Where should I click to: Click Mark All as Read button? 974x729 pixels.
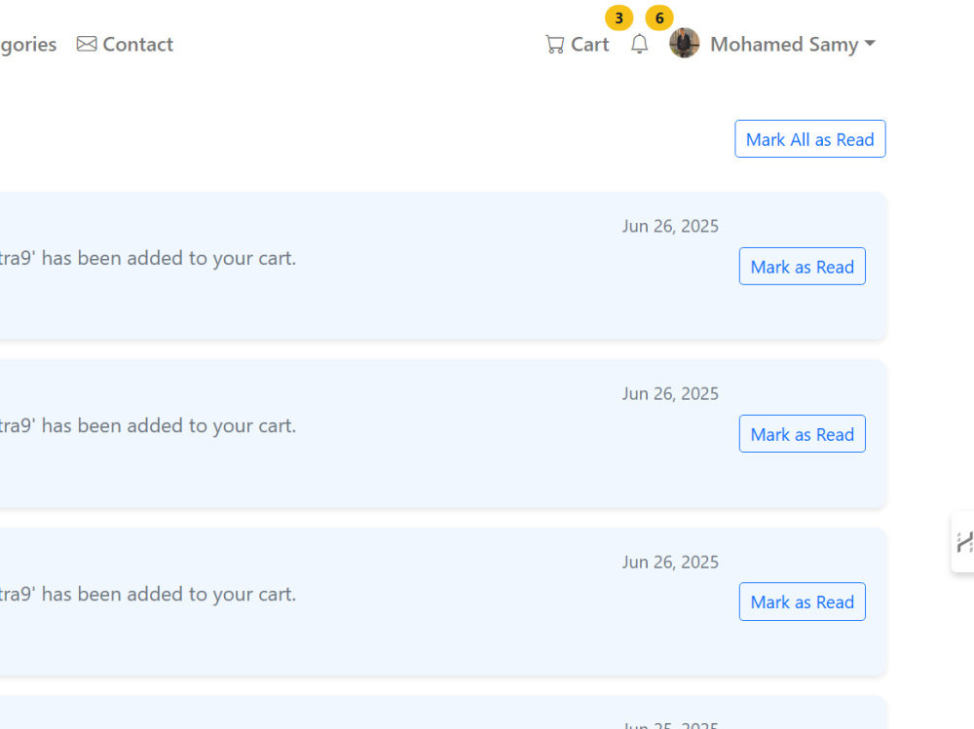pyautogui.click(x=810, y=139)
